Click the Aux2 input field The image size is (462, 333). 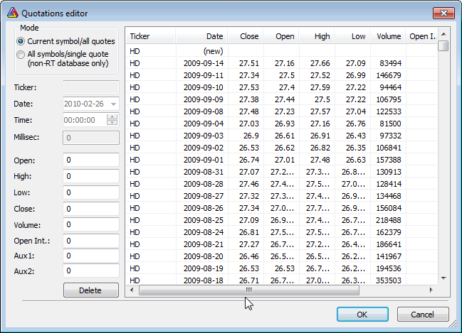[x=91, y=271]
